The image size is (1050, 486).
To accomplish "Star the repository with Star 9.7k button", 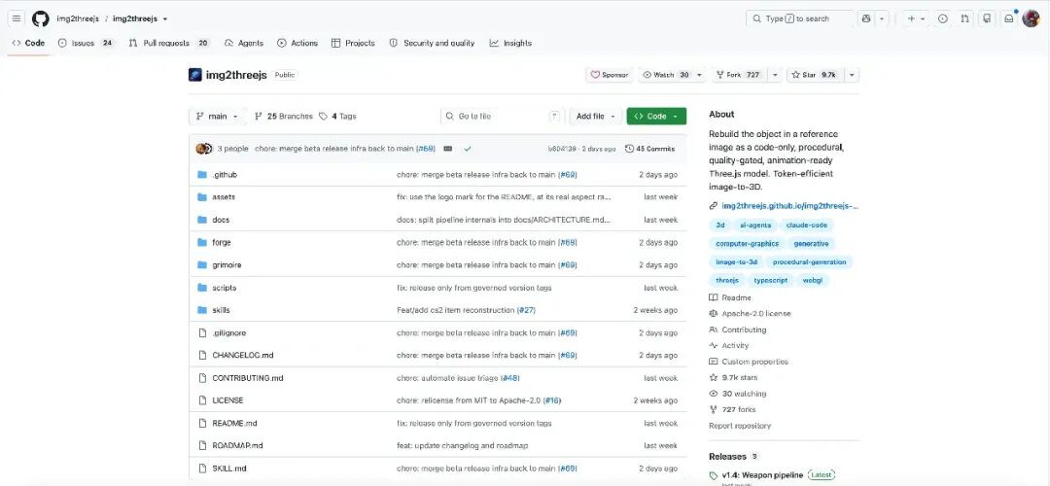I will click(816, 75).
